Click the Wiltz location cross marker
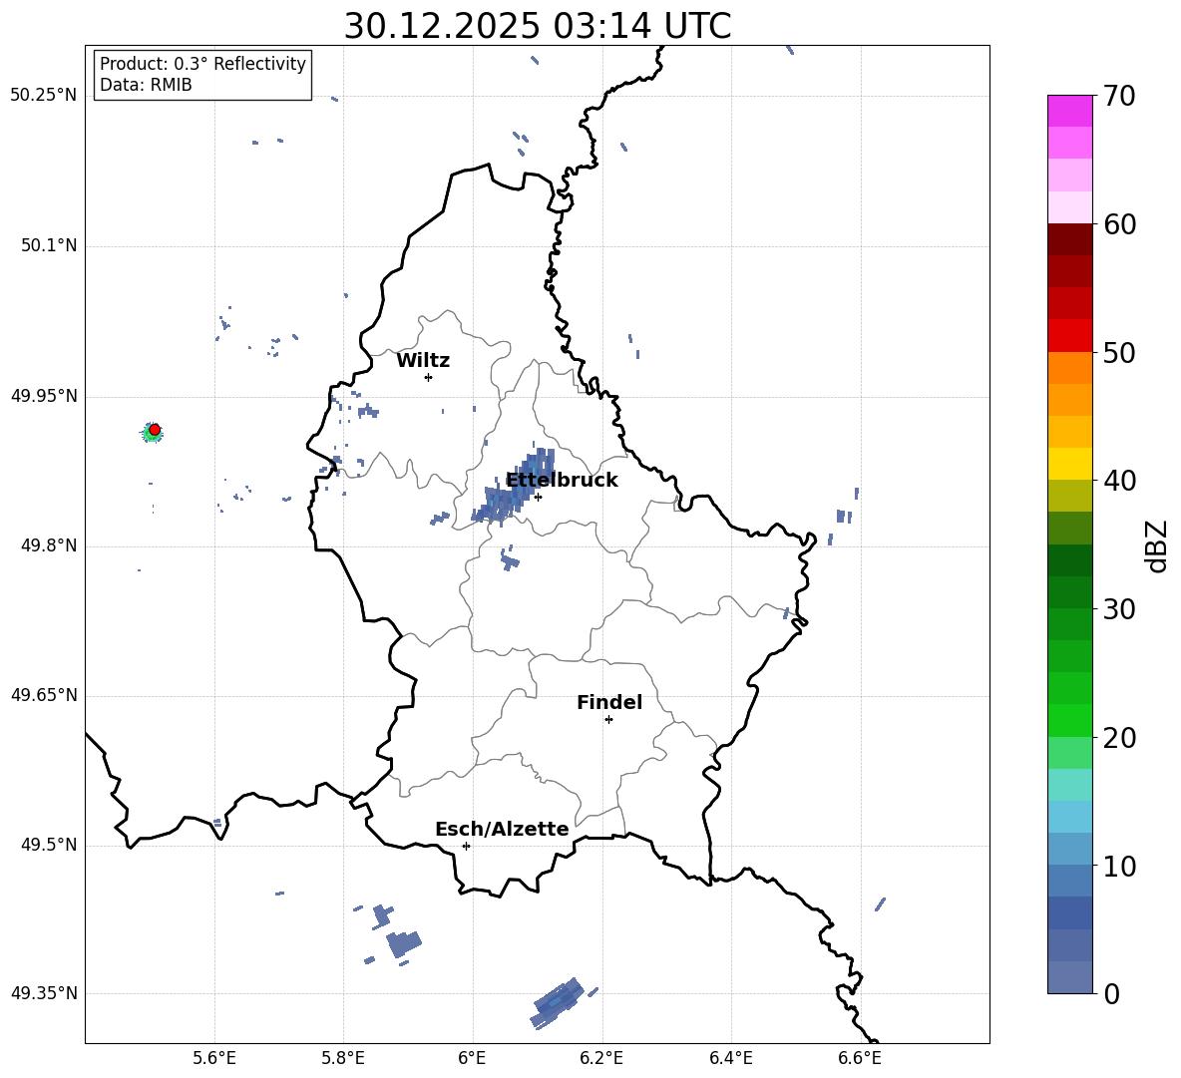Viewport: 1181px width, 1078px height. (x=429, y=377)
